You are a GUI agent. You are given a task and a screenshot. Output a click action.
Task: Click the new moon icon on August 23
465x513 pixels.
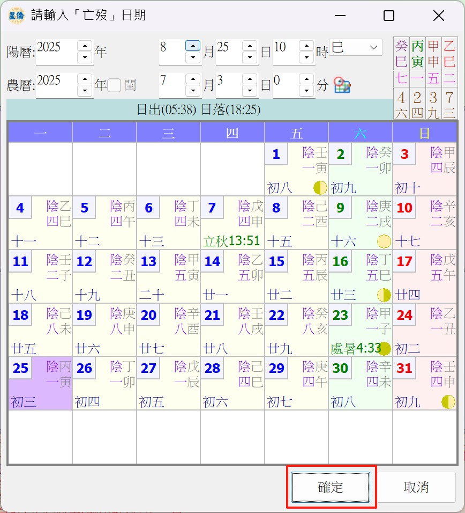click(384, 348)
